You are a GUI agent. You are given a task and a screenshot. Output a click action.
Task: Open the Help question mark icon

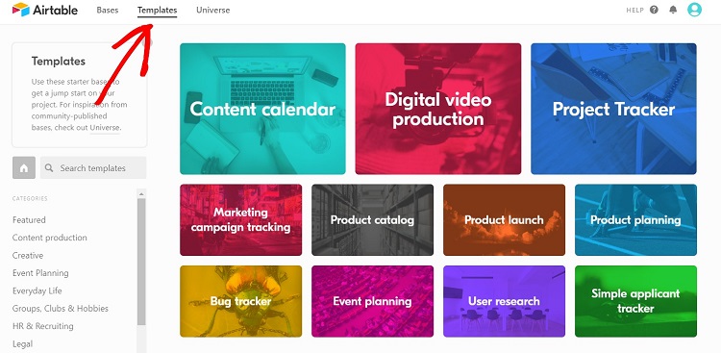(654, 10)
